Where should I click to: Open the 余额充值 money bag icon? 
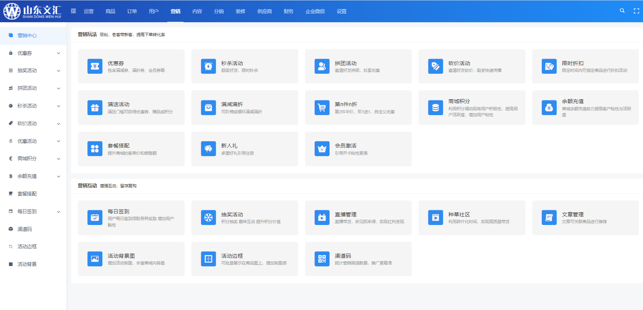[549, 108]
